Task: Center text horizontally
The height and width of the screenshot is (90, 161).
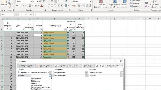Action: (x=52, y=6)
